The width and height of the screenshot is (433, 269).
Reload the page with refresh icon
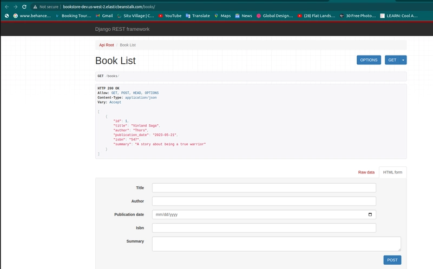click(x=24, y=6)
